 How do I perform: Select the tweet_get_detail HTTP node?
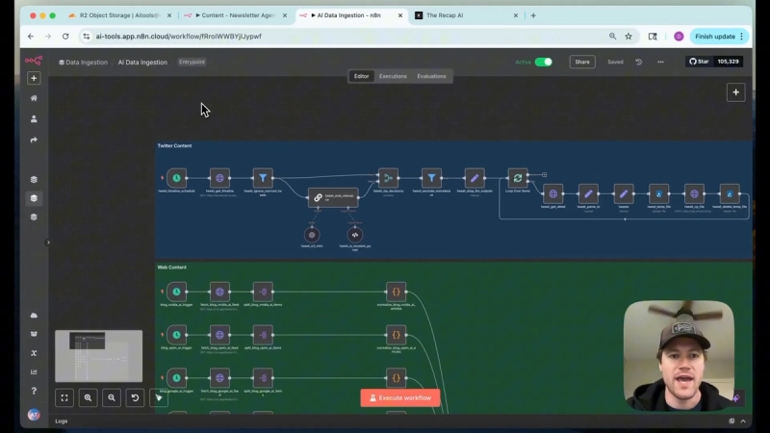pos(552,194)
